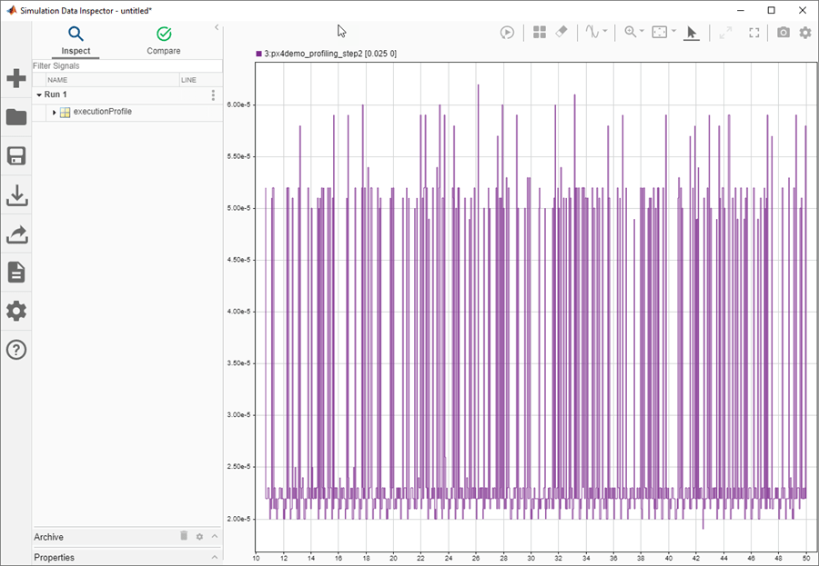The width and height of the screenshot is (819, 566).
Task: Open a saved session via folder icon
Action: (16, 117)
